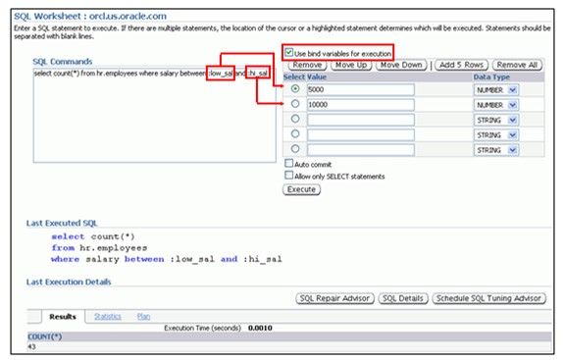Click the SQL Worksheet page title
The image size is (564, 360).
(x=90, y=16)
